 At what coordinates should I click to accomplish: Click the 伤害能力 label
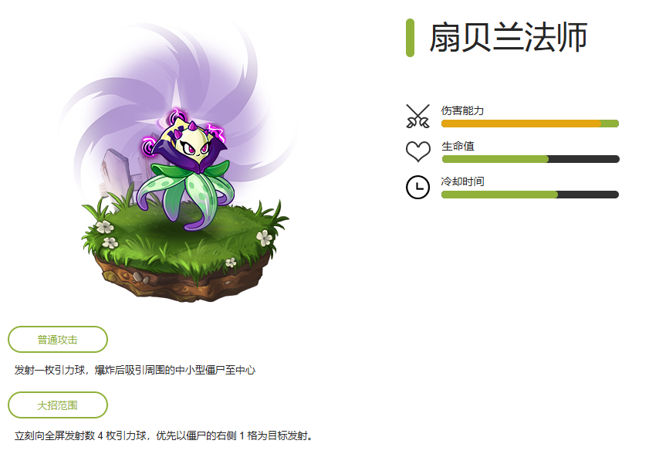pos(462,110)
